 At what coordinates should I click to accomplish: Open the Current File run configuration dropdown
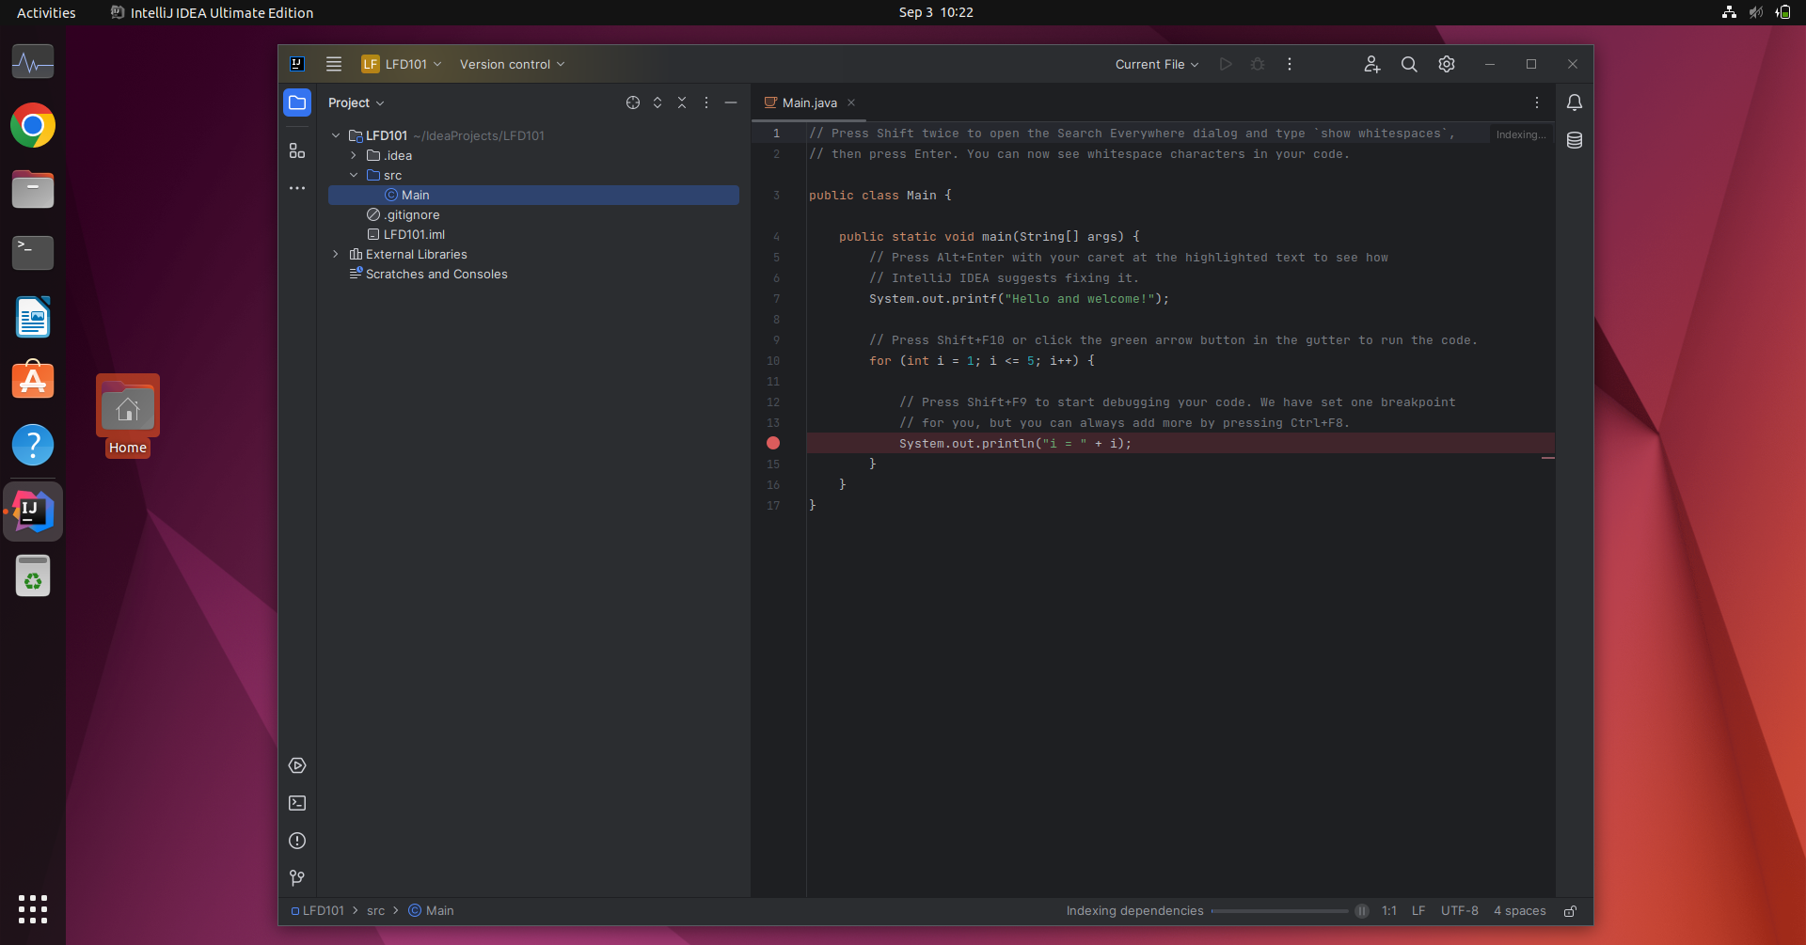click(x=1155, y=64)
